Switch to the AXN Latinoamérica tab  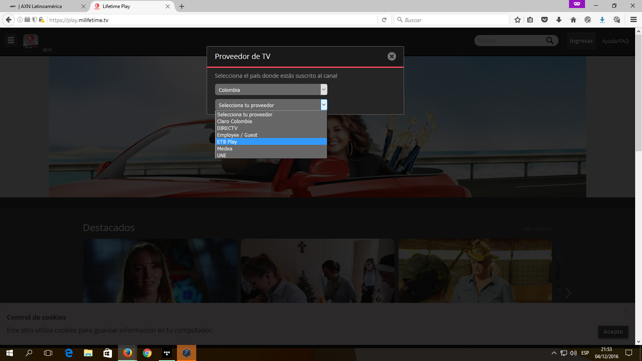tap(44, 6)
